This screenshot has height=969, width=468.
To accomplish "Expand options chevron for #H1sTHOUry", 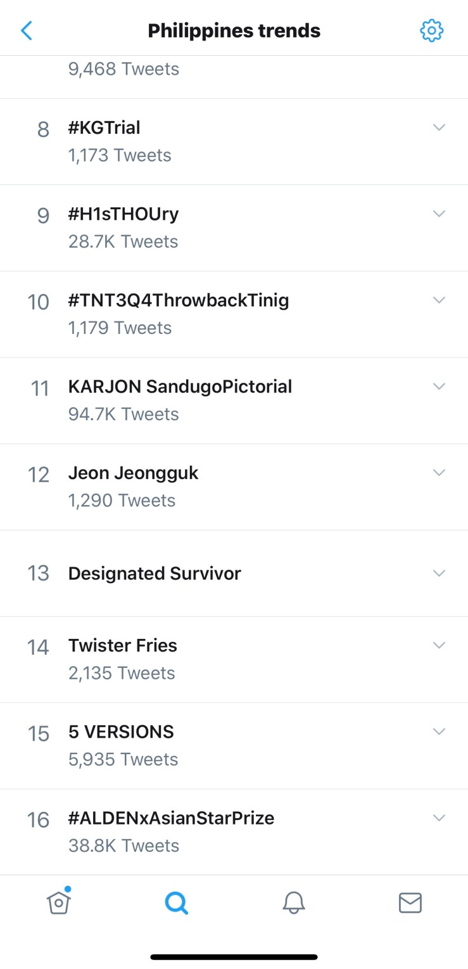I will click(x=439, y=214).
